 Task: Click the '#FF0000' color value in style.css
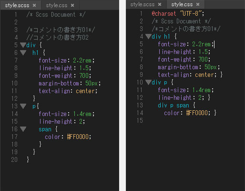click(x=197, y=113)
